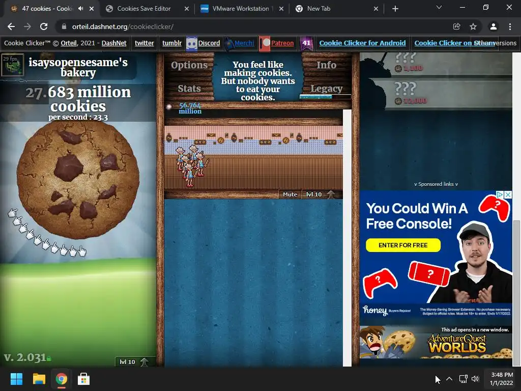Open the tab search dropdown chevron
Image resolution: width=521 pixels, height=391 pixels.
pos(439,7)
